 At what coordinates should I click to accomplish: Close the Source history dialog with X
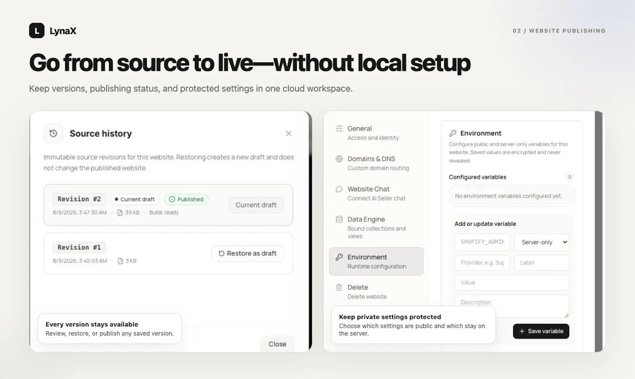click(x=289, y=133)
